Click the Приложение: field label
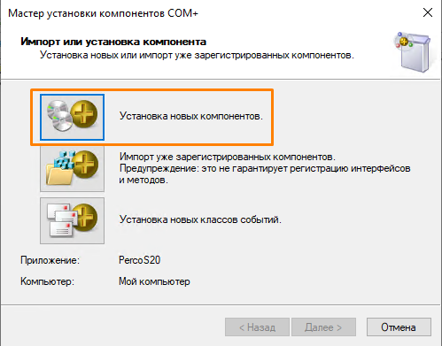The height and width of the screenshot is (346, 442). [50, 260]
